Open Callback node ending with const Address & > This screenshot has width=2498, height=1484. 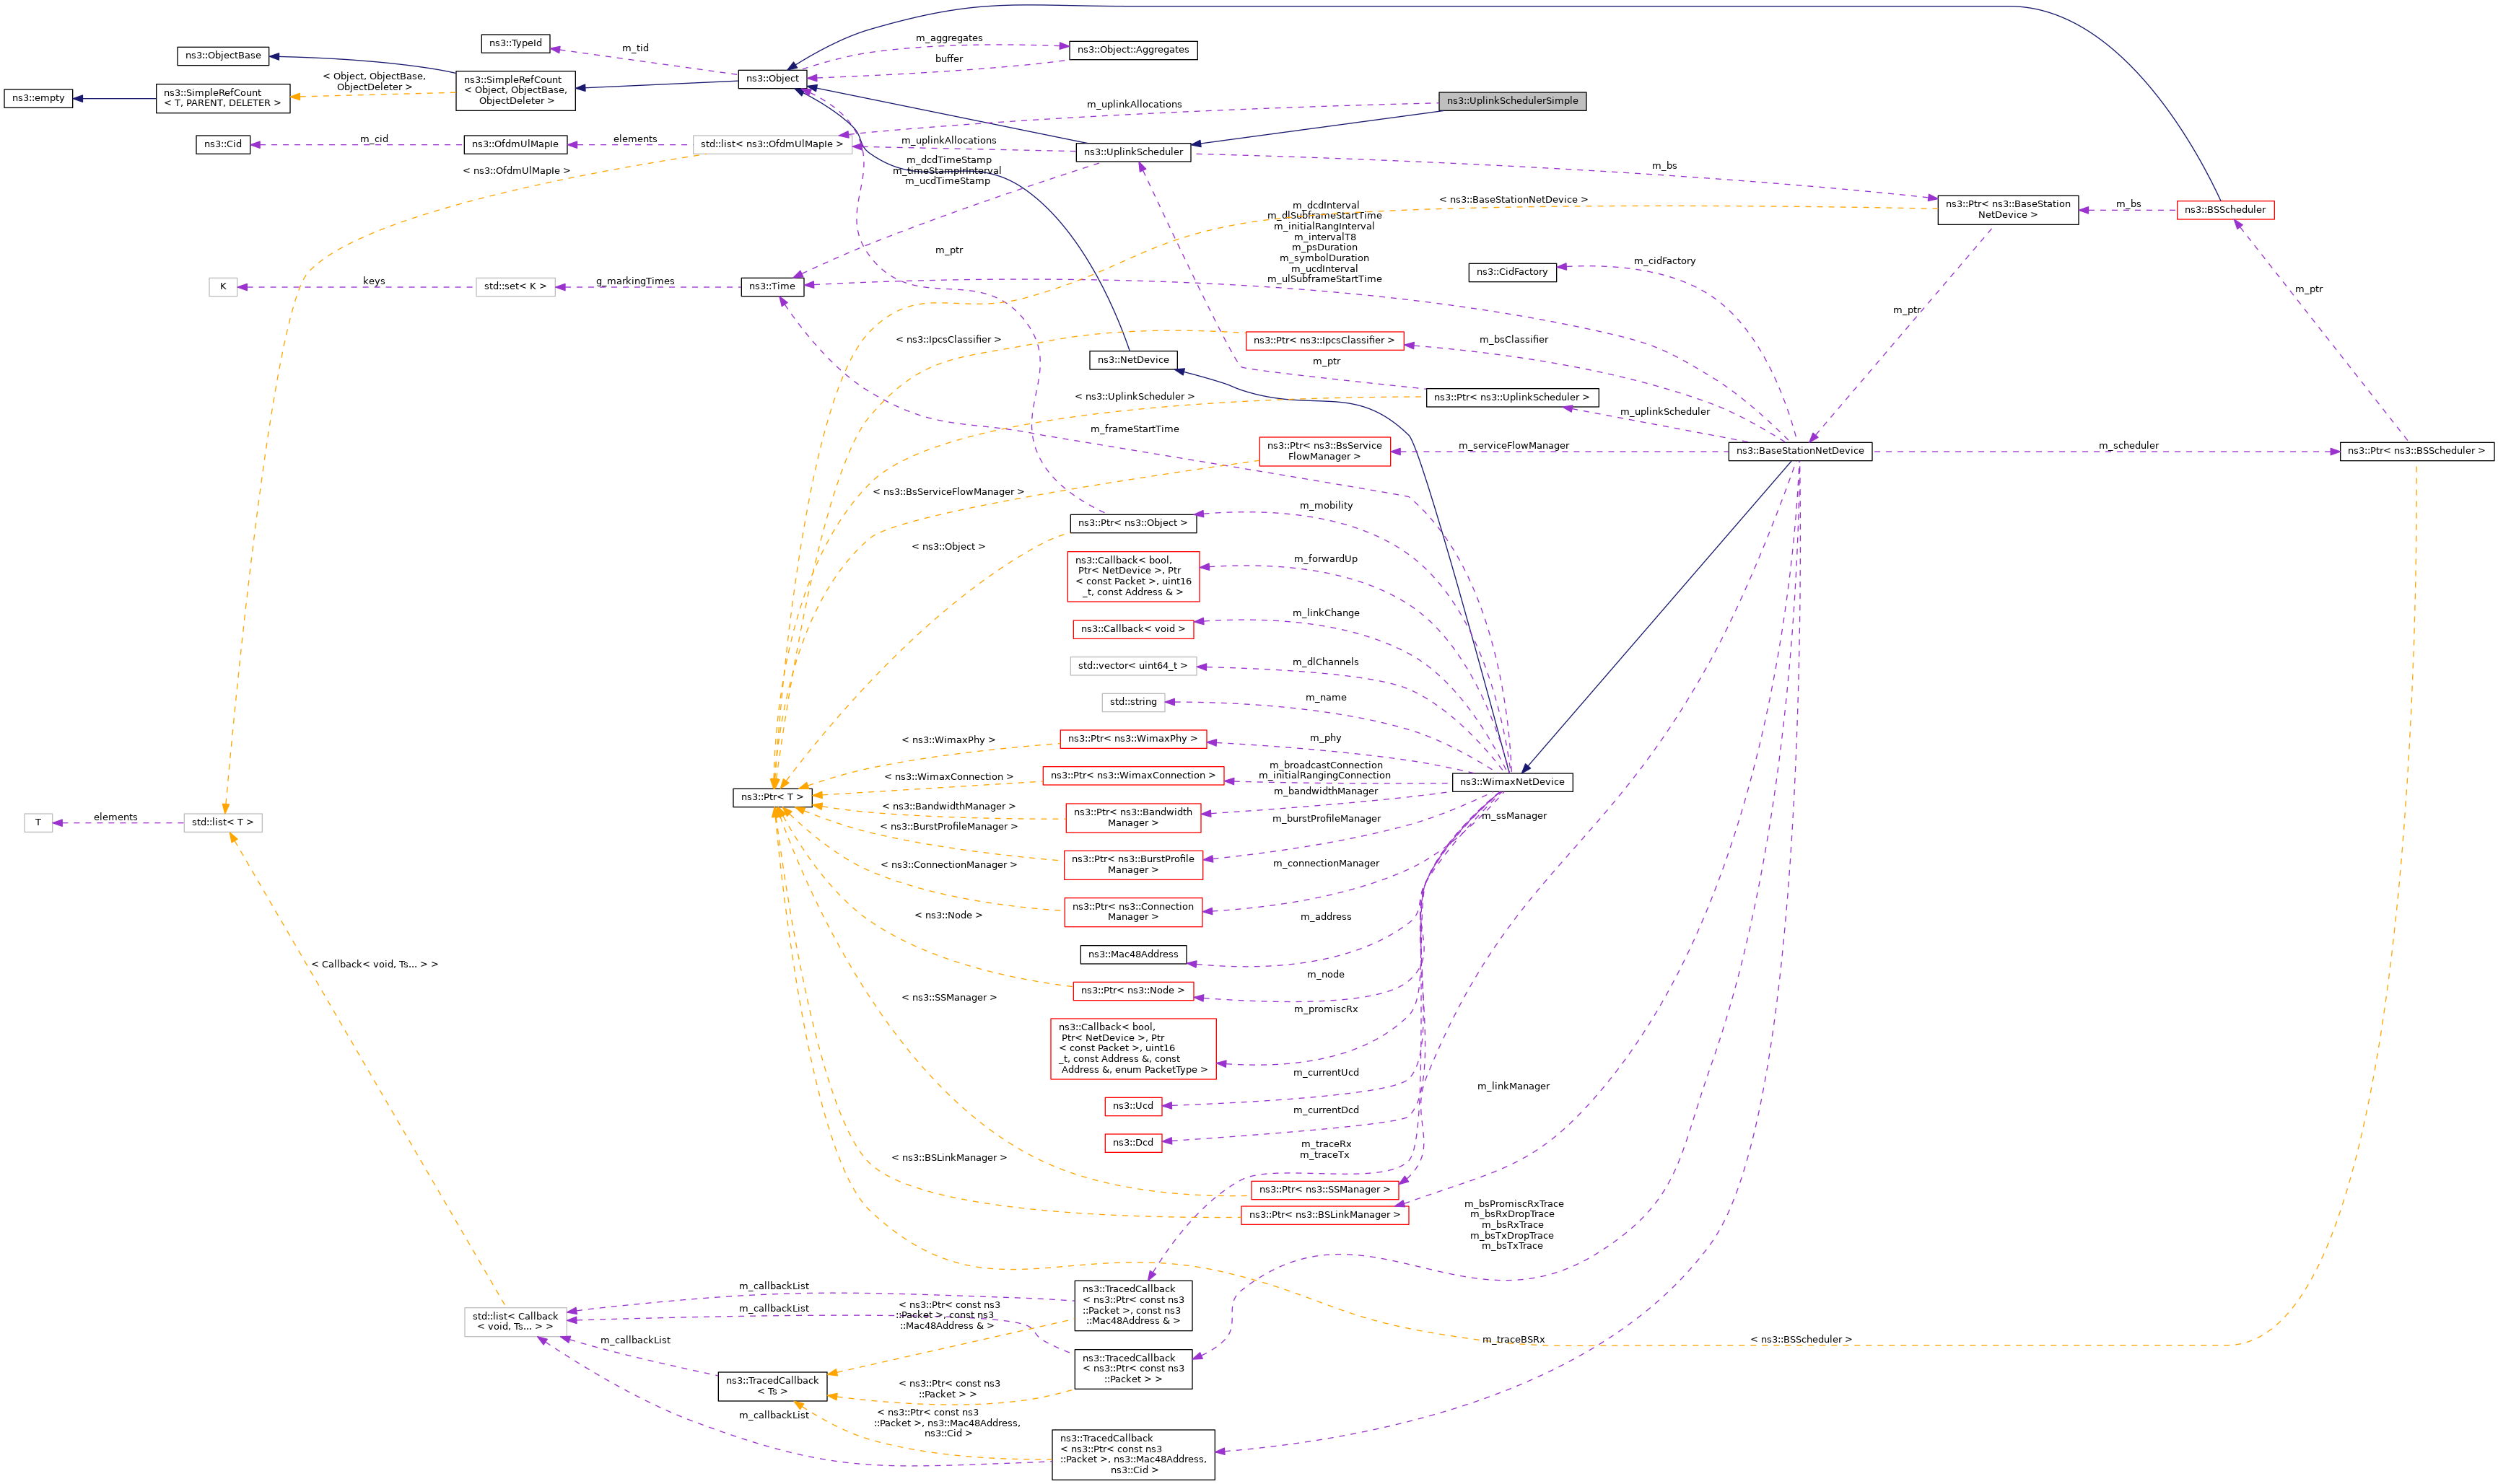[1132, 577]
